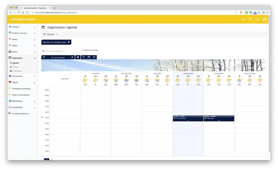
Task: Click the 15 au 21 janvier date label
Action: 58,57
